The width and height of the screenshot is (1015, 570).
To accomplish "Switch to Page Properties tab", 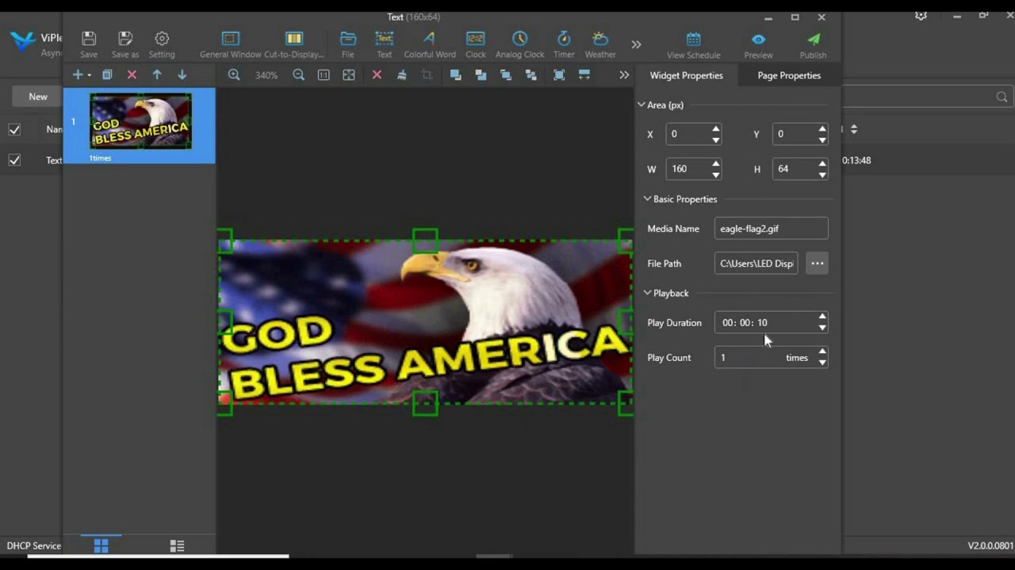I will click(x=789, y=75).
